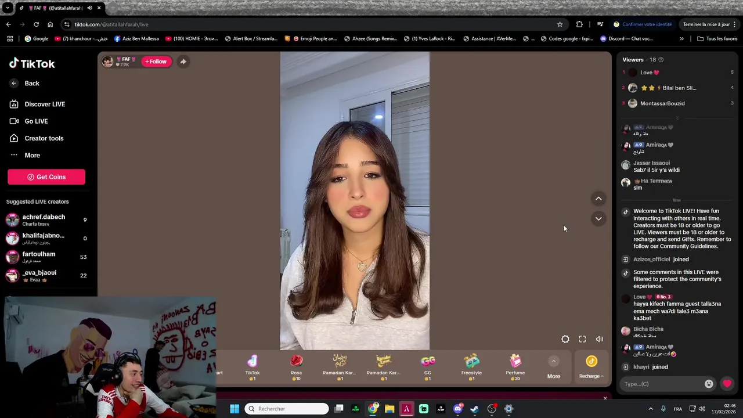Open suggested creator khalifajabno

point(46,238)
